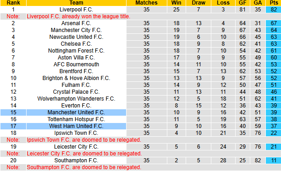Click Liverpool's 82 points cell
Viewport: 281px width, 171px height.
click(x=274, y=10)
